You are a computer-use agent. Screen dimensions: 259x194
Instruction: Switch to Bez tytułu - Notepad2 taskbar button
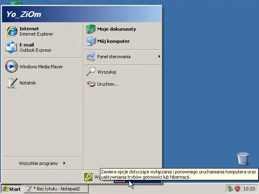pyautogui.click(x=56, y=189)
